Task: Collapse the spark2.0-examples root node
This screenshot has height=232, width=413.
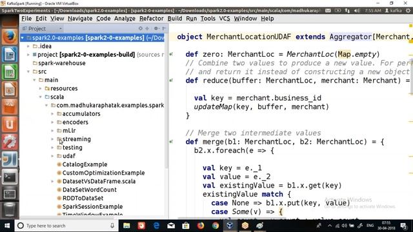Action: pos(23,38)
